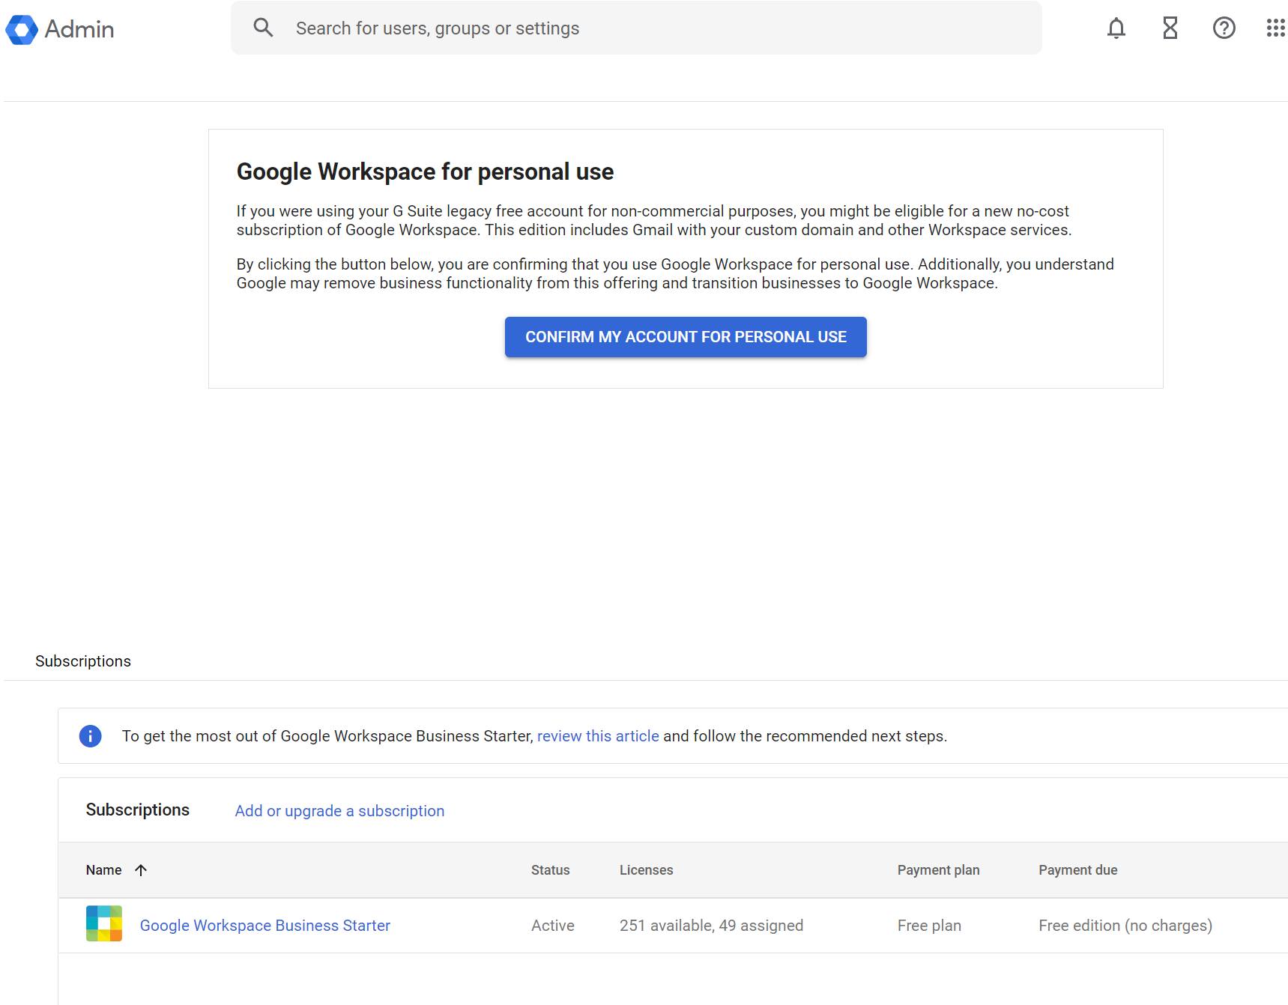The image size is (1288, 1005).
Task: Click the Payment plan column header
Action: click(x=938, y=870)
